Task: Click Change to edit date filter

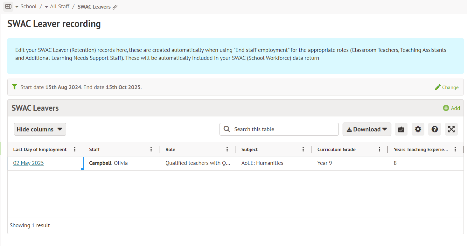Action: 447,87
